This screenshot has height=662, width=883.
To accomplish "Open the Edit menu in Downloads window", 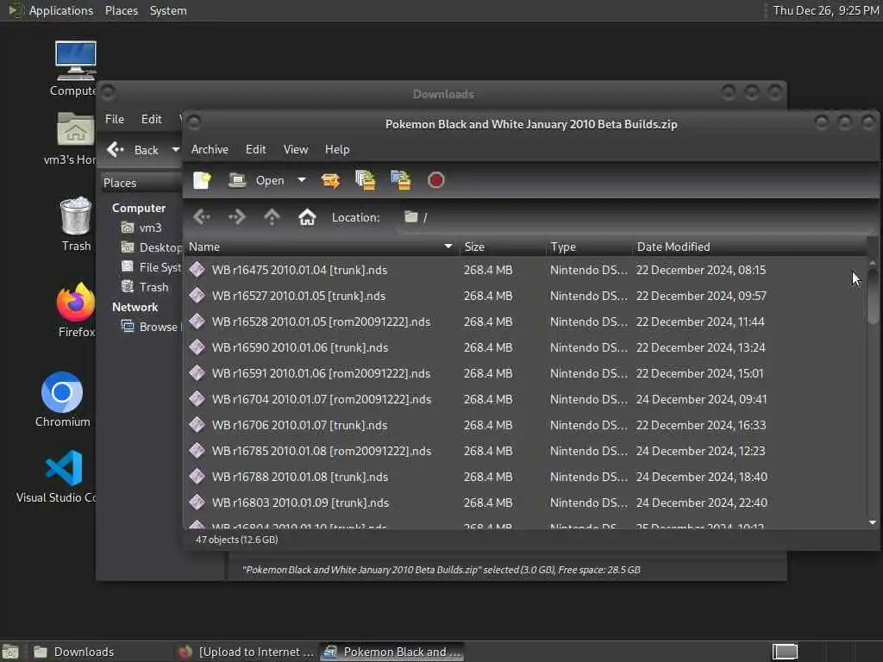I will tap(151, 119).
